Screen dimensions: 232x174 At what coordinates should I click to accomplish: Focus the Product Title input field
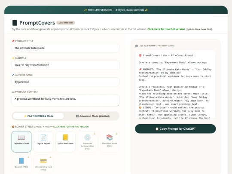click(65, 48)
